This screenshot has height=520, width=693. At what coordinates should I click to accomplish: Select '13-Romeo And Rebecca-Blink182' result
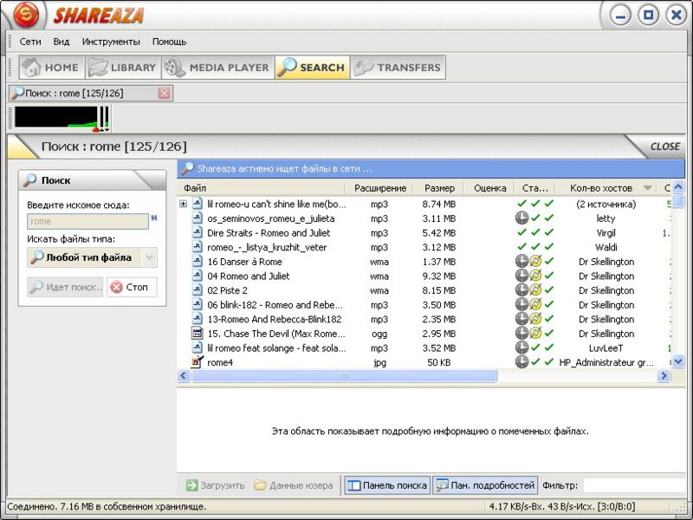coord(275,319)
